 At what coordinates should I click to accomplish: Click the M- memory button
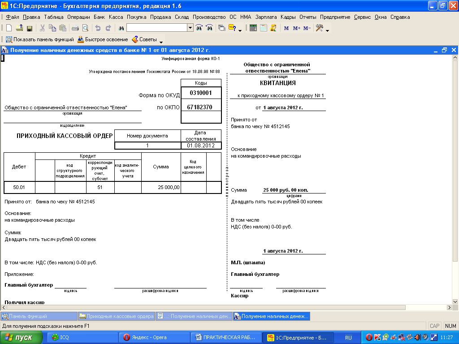(307, 28)
